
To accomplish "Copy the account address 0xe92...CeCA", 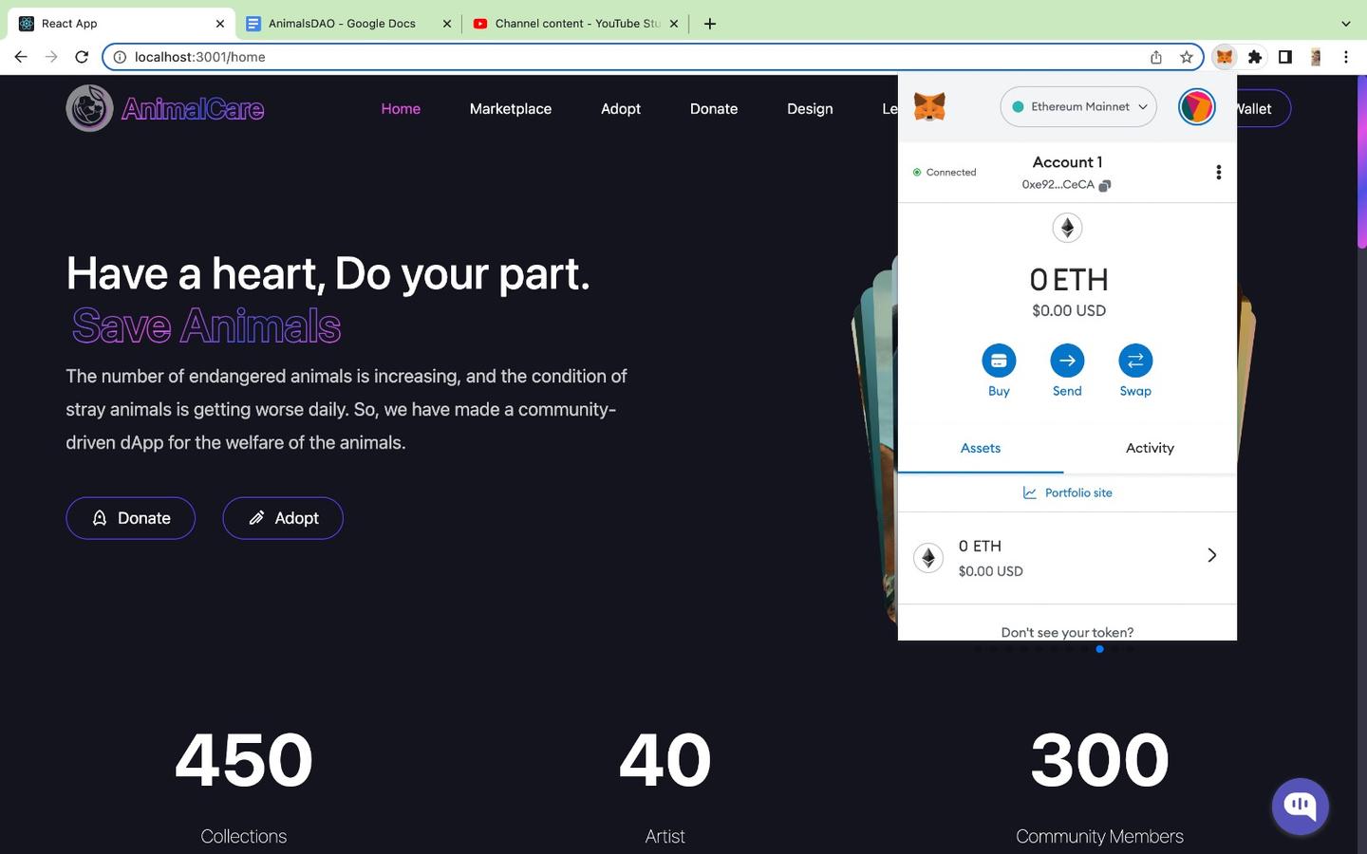I will click(1066, 185).
